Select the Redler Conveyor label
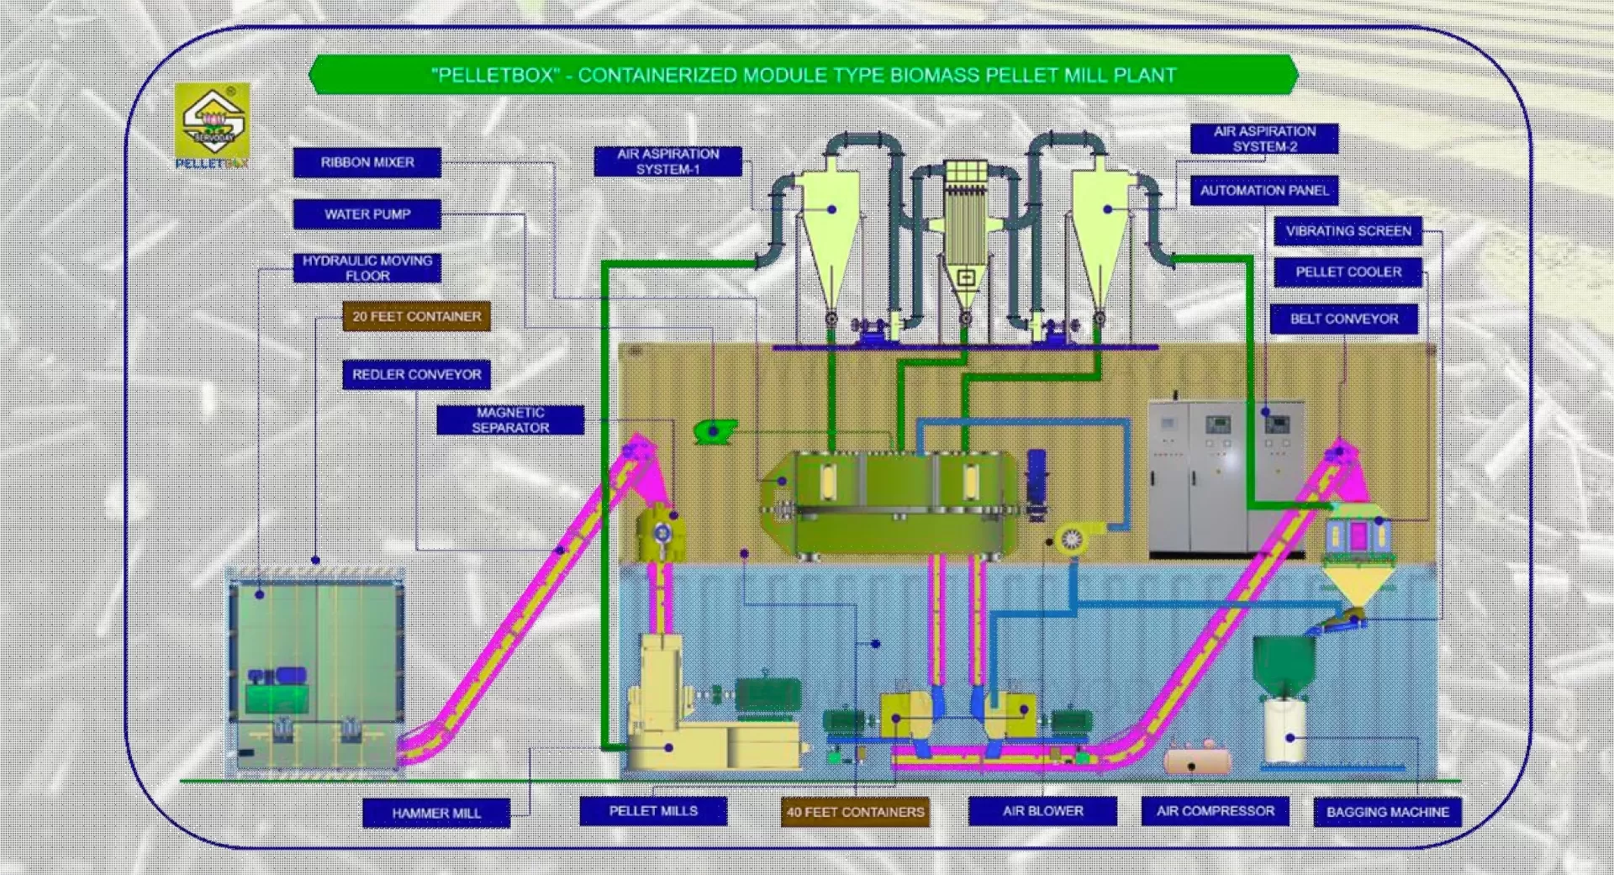The height and width of the screenshot is (875, 1614). point(416,375)
